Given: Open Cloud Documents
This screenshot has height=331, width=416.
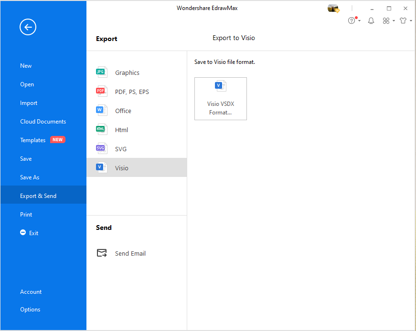Looking at the screenshot, I should (43, 121).
